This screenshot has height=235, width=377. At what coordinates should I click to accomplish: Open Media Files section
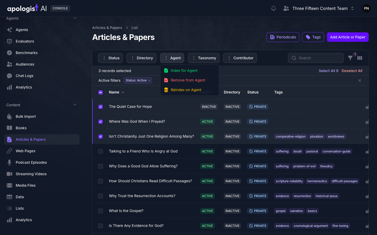(42, 185)
